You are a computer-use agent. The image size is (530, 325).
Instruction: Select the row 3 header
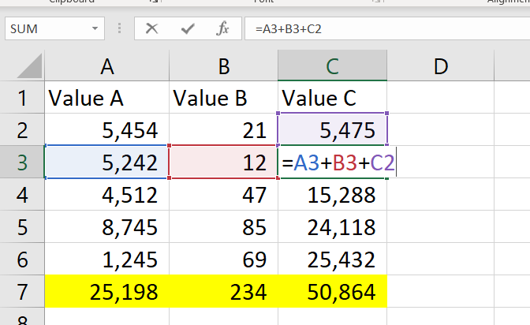click(x=22, y=162)
